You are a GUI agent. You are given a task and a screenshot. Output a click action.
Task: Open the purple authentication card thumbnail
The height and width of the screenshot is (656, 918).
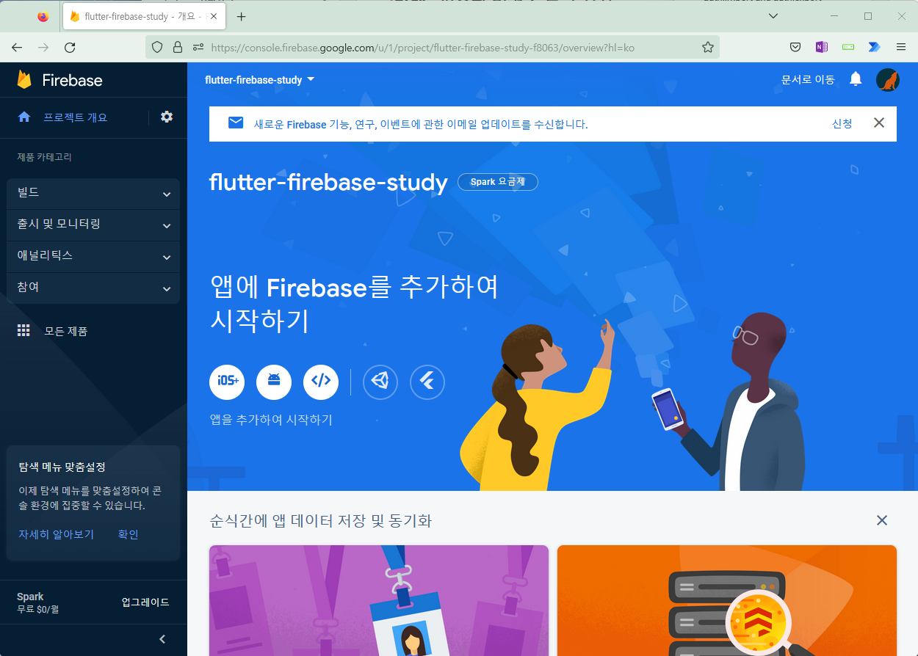coord(379,600)
